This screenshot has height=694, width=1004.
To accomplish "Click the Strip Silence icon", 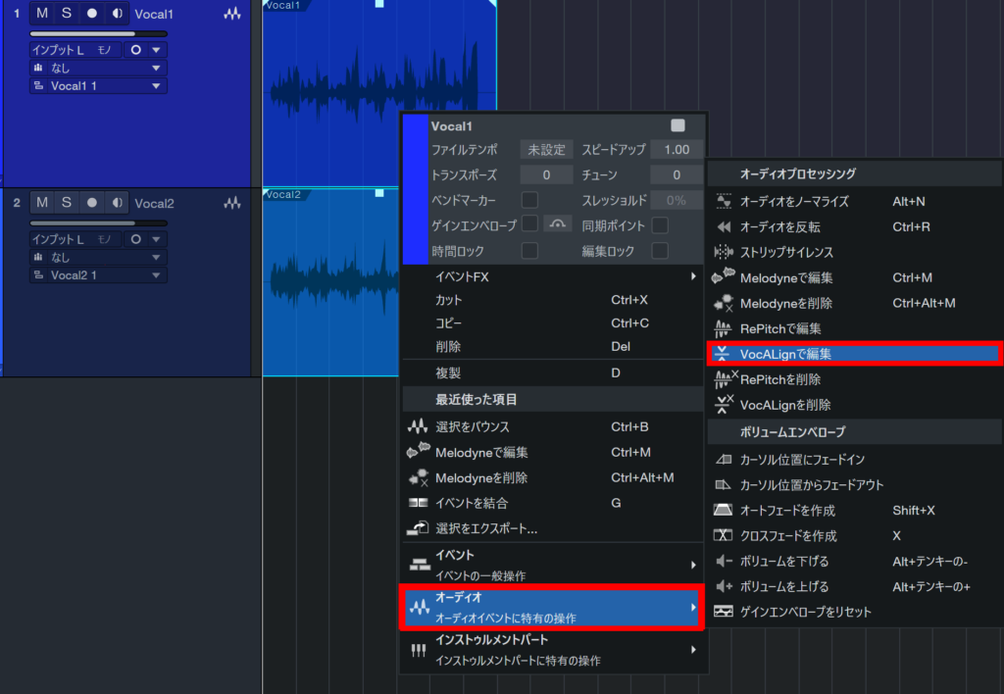I will click(724, 252).
